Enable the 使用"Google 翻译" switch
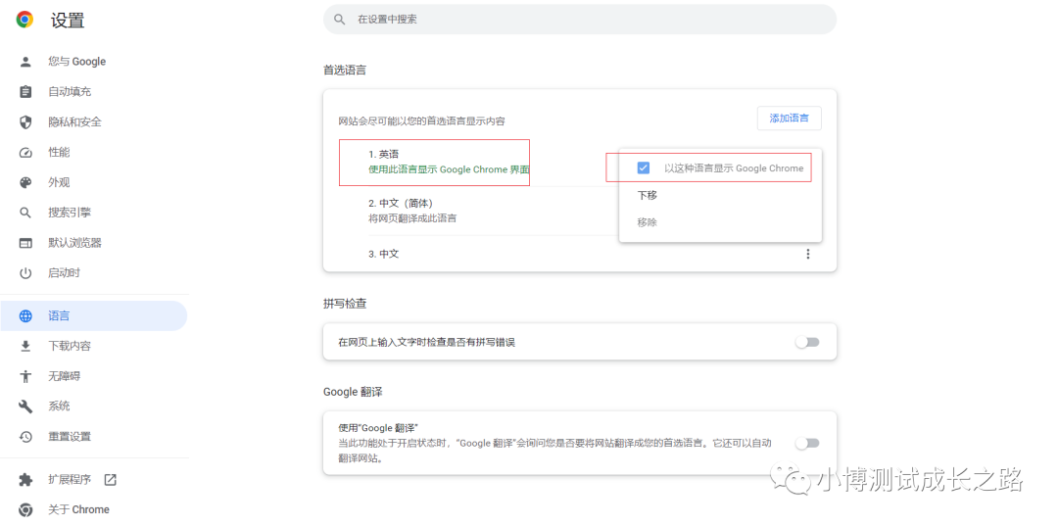The image size is (1058, 526). pos(807,443)
